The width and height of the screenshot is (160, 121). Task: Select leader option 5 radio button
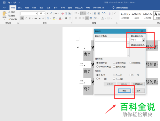[114, 79]
